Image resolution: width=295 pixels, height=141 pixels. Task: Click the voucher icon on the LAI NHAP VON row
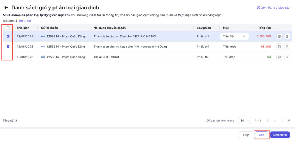click(x=279, y=57)
